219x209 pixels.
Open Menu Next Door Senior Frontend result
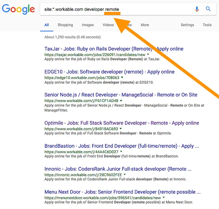pyautogui.click(x=123, y=192)
